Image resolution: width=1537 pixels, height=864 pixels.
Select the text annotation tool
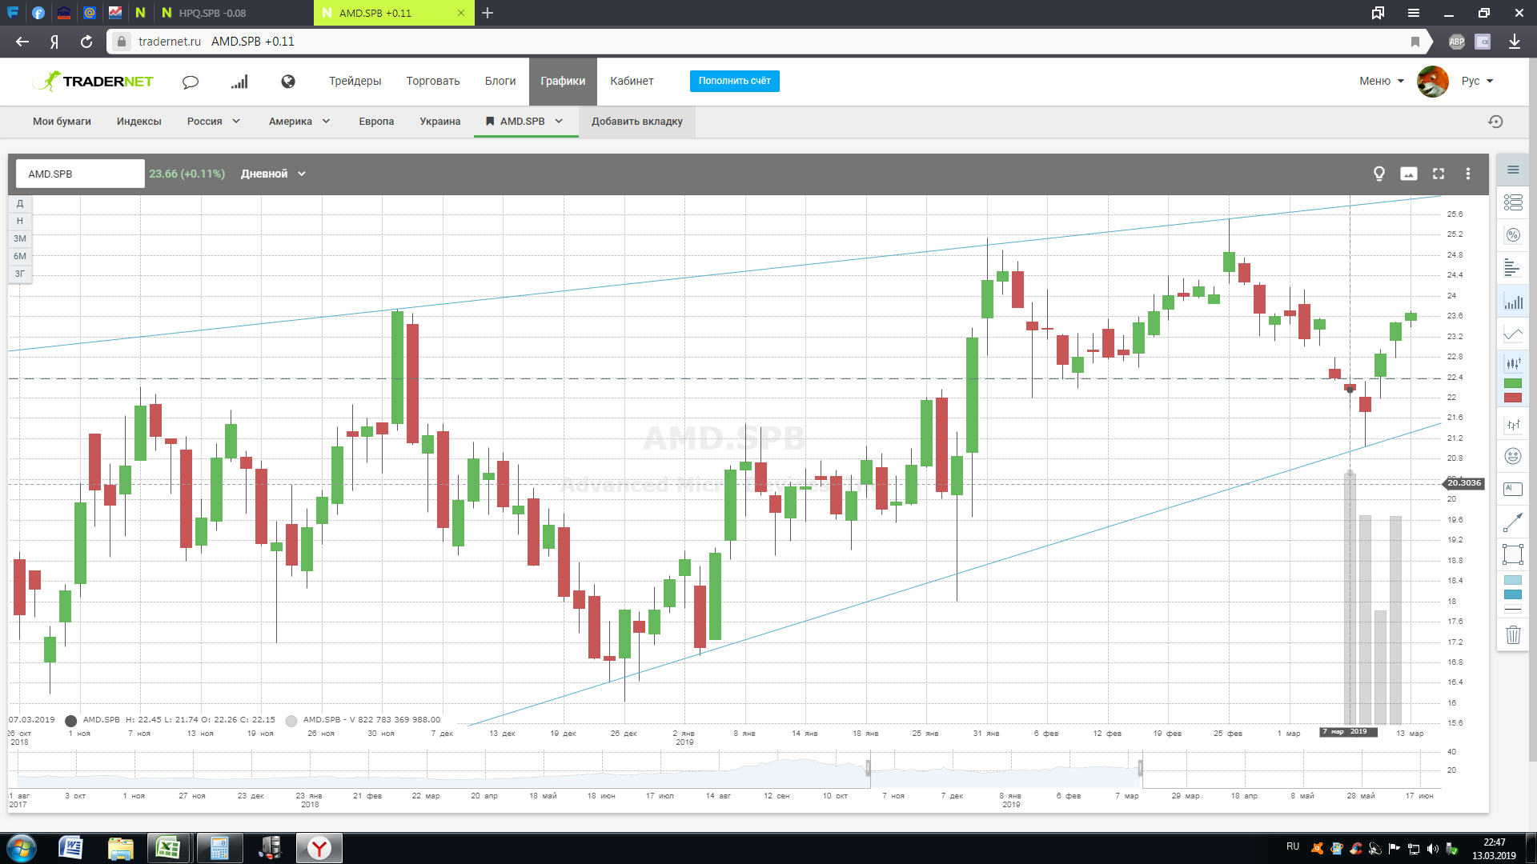[x=1513, y=489]
